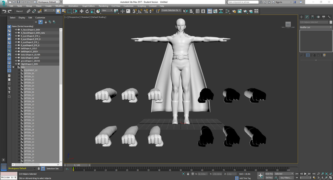Toggle the selection lock in status bar
This screenshot has height=180, width=333.
[x=188, y=174]
